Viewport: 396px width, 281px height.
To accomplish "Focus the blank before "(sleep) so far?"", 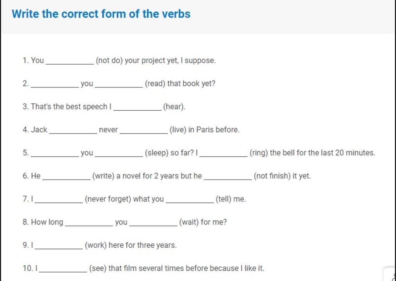I will [119, 153].
